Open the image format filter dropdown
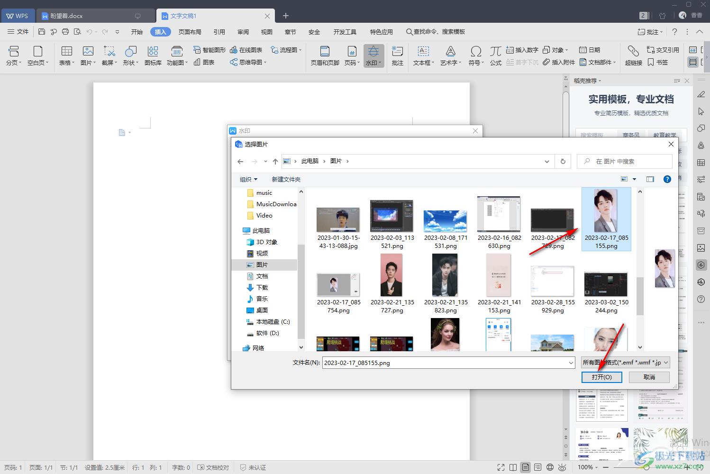The image size is (710, 474). 625,363
